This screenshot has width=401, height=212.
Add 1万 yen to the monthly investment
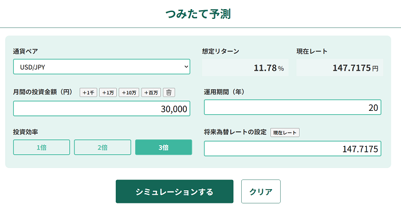coord(108,93)
